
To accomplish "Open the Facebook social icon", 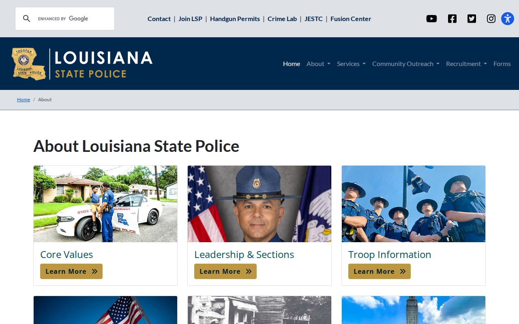I will pos(452,19).
